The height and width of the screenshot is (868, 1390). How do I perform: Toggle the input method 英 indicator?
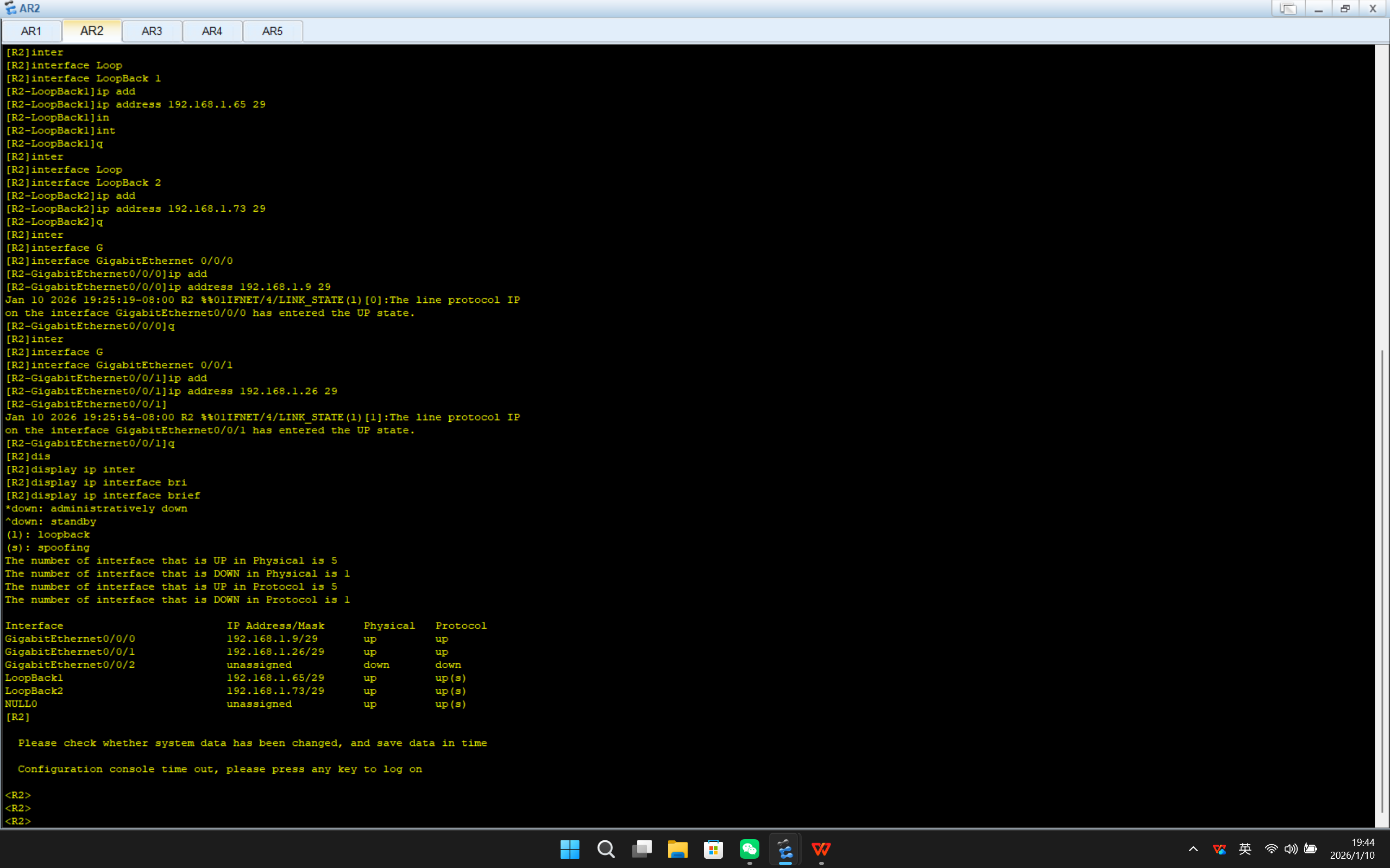point(1244,849)
